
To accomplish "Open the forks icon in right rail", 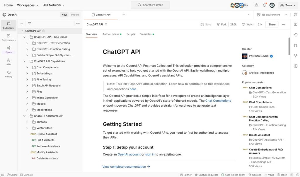I will pyautogui.click(x=296, y=56).
